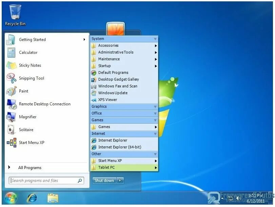Image resolution: width=275 pixels, height=207 pixels.
Task: Click the search magnifier icon
Action: tap(80, 181)
